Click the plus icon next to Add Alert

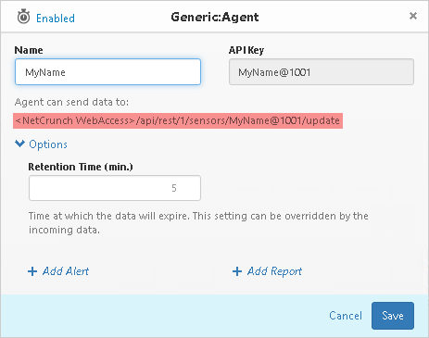(x=32, y=271)
